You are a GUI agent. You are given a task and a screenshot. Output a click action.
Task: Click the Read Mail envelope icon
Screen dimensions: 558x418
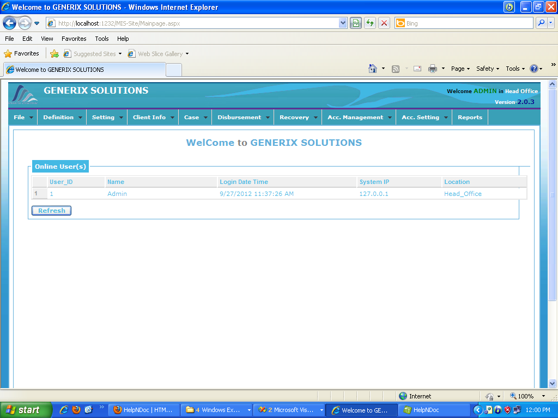click(x=417, y=69)
